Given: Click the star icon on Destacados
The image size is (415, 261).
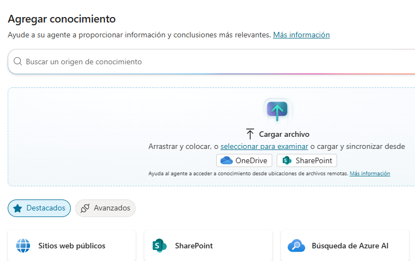Looking at the screenshot, I should point(18,208).
